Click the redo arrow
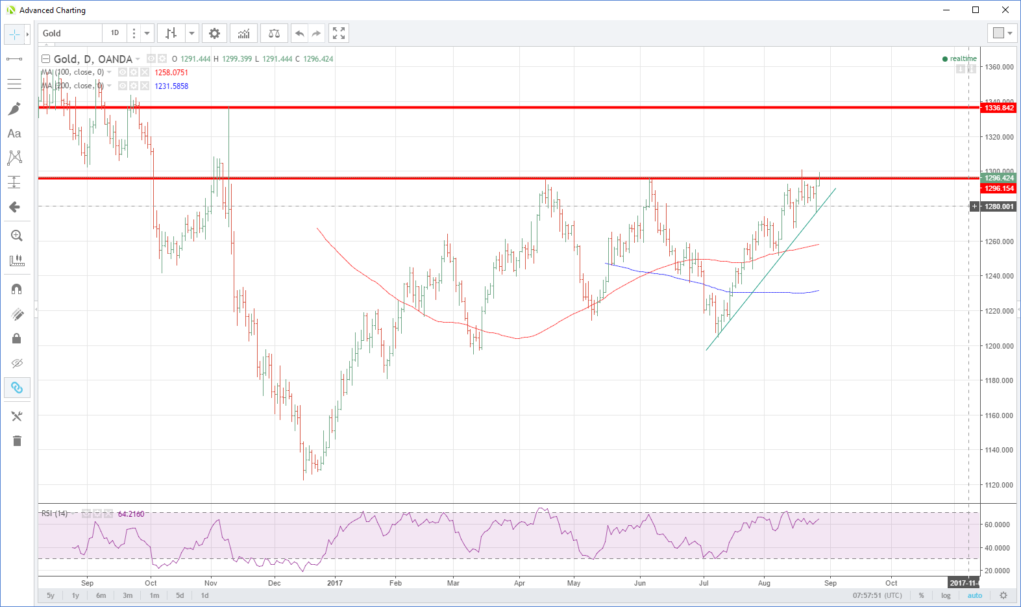This screenshot has height=607, width=1021. point(316,33)
